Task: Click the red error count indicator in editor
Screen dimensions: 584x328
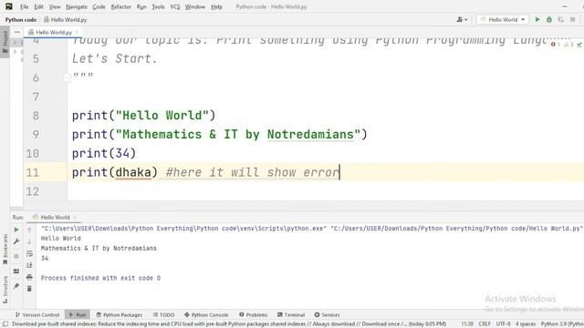Action: click(x=556, y=45)
